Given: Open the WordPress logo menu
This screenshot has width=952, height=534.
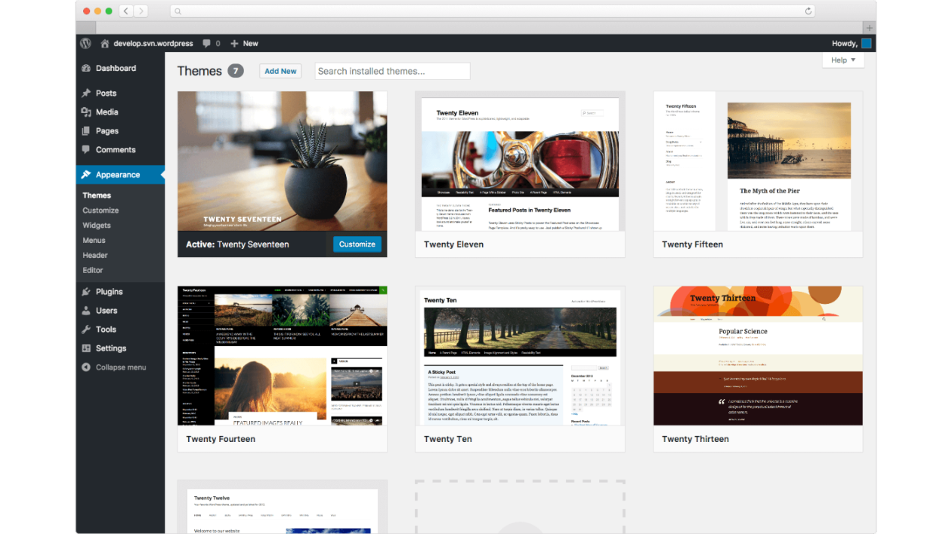Looking at the screenshot, I should pyautogui.click(x=86, y=44).
